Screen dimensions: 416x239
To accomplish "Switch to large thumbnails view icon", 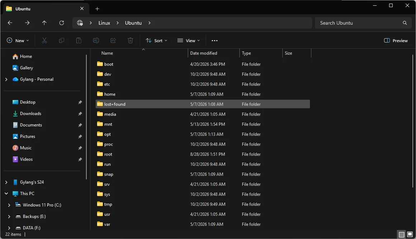I will point(410,234).
